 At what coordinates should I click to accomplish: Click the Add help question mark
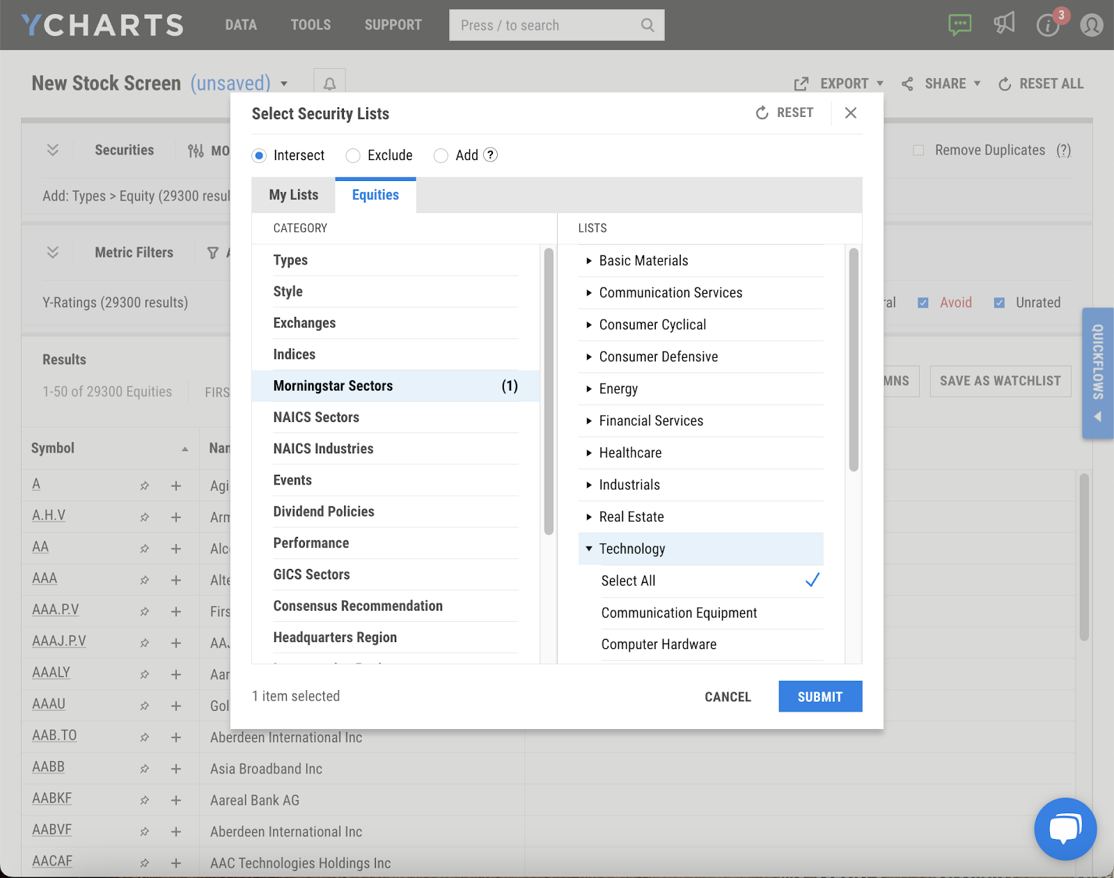[491, 155]
